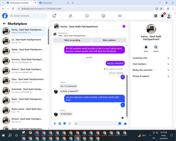Open the emoji picker smiley icon
Screen dimensions: 176x141
(120, 123)
